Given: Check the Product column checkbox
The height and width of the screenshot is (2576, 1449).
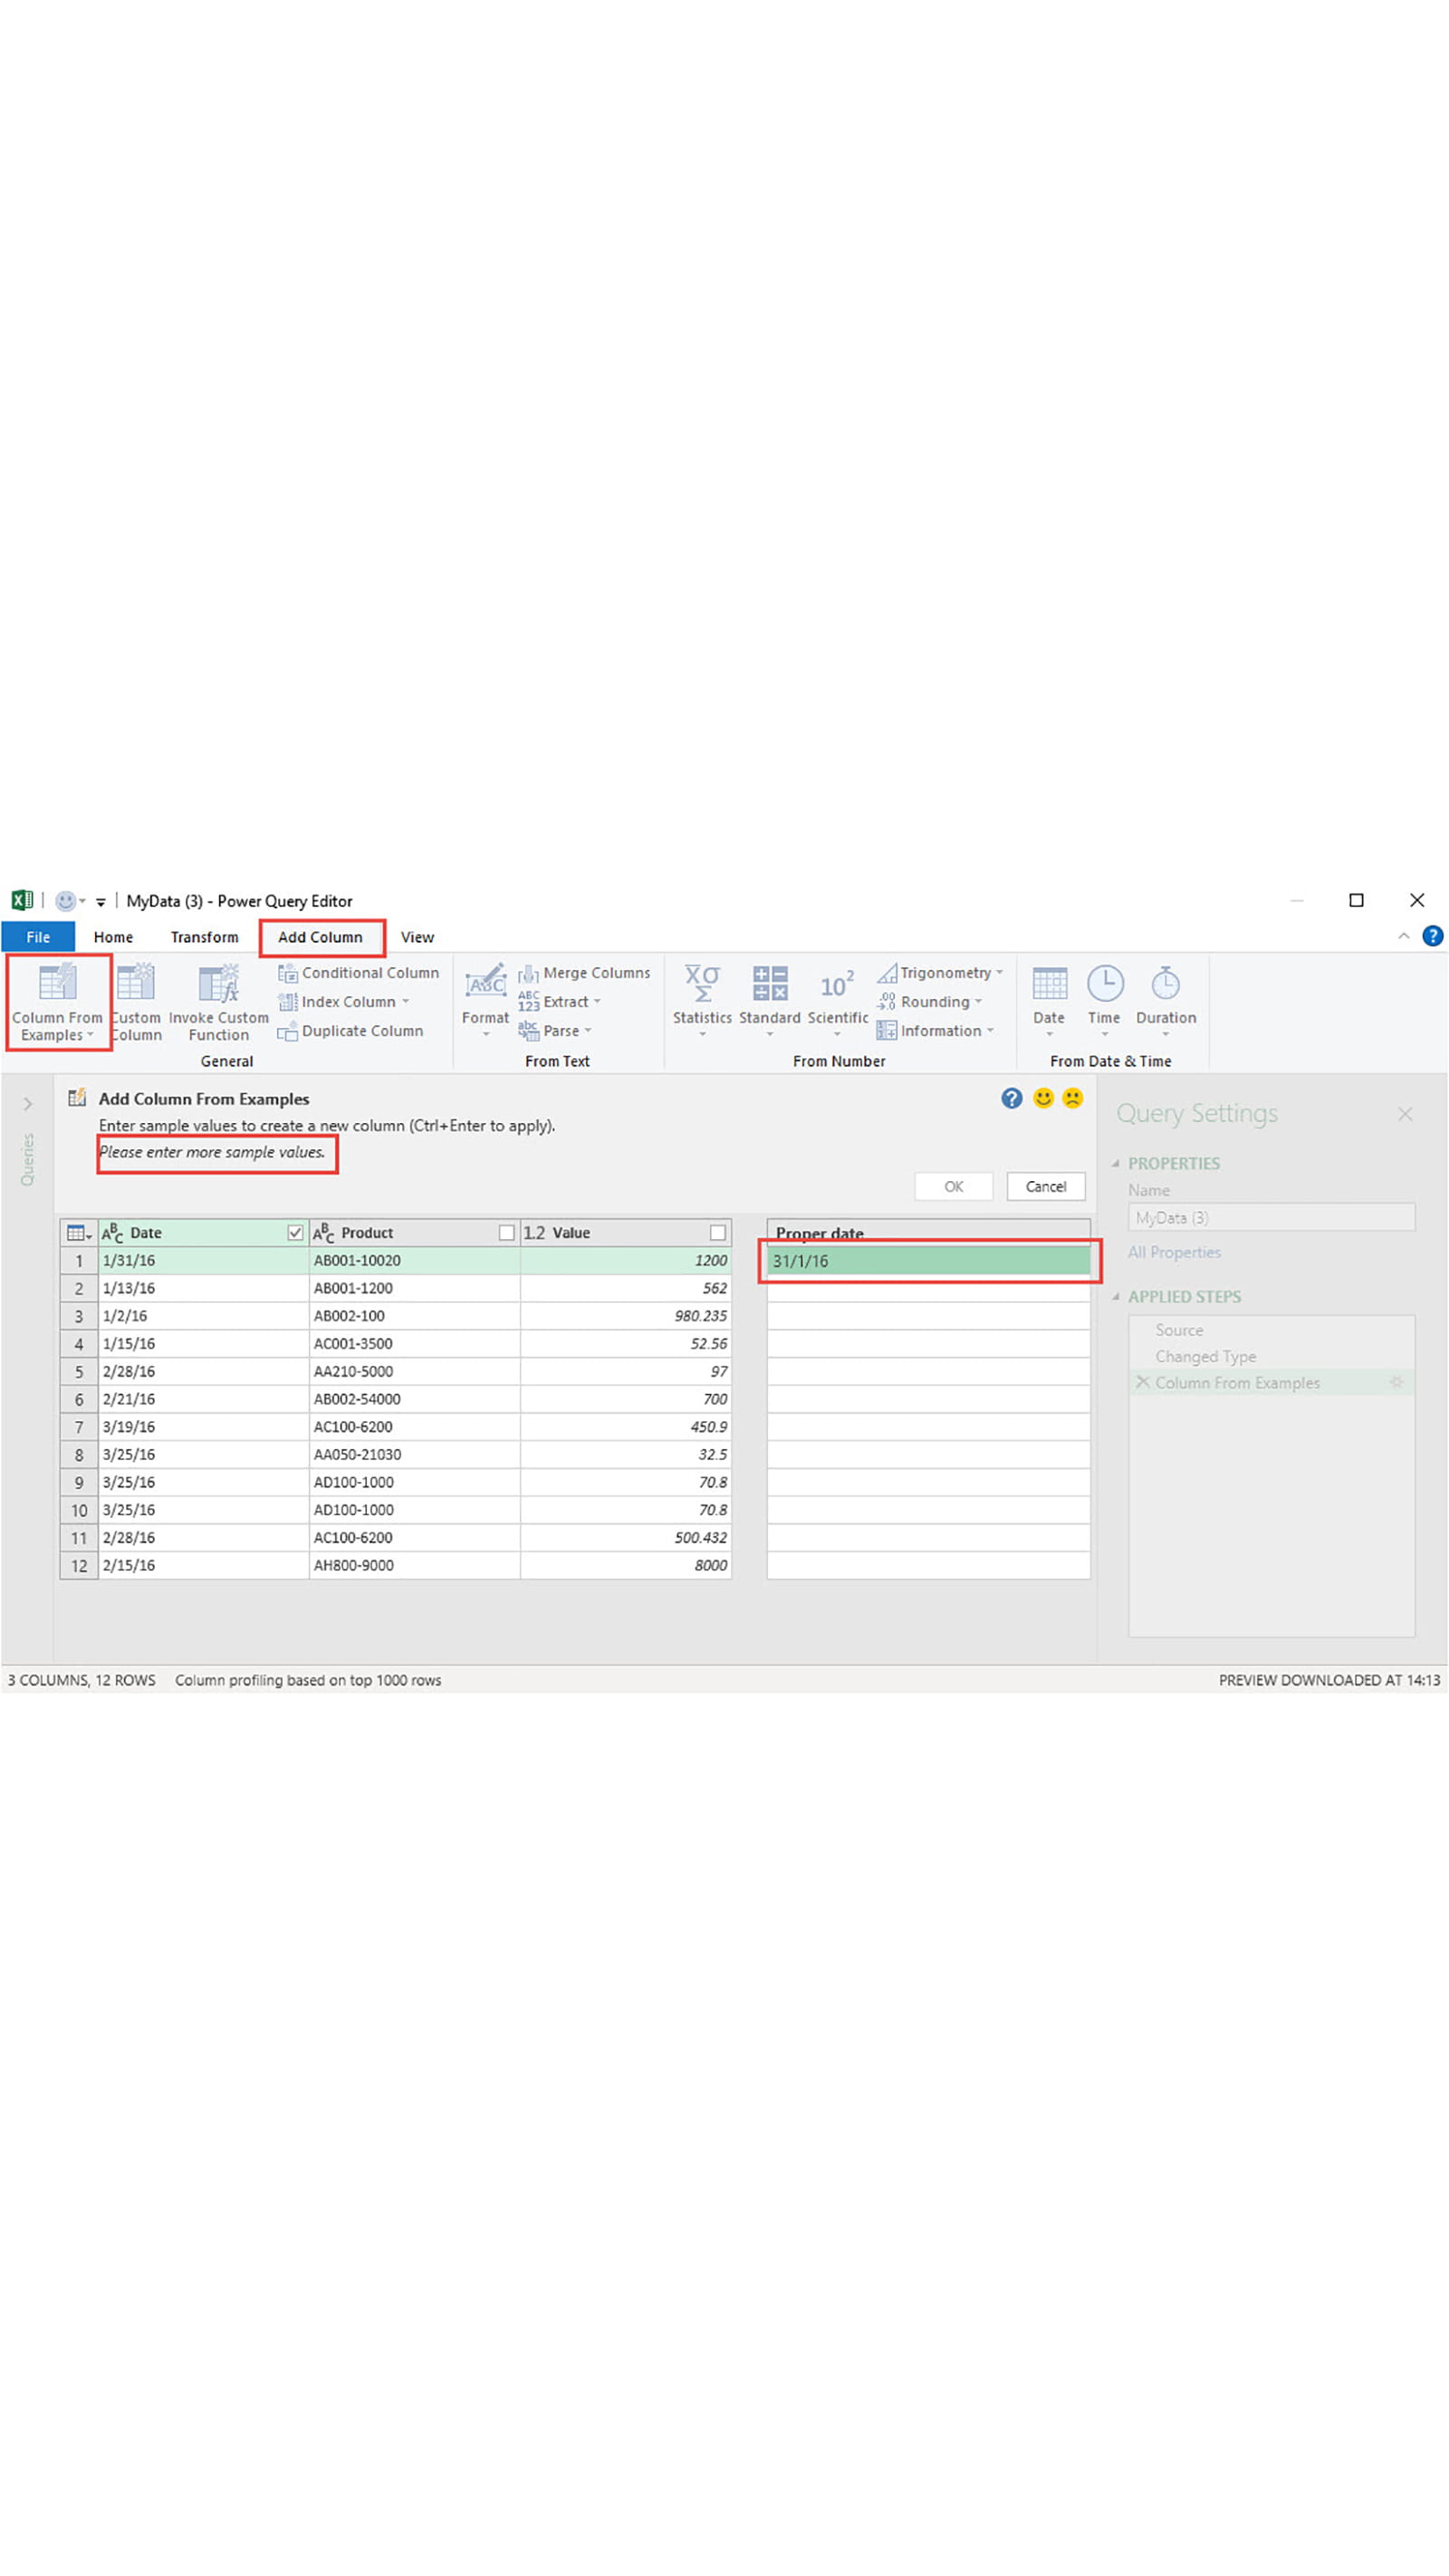Looking at the screenshot, I should (x=506, y=1233).
